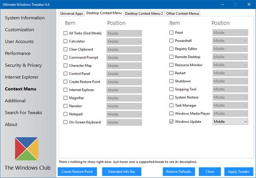Open Security & Privacy section
The width and height of the screenshot is (256, 178).
23,65
